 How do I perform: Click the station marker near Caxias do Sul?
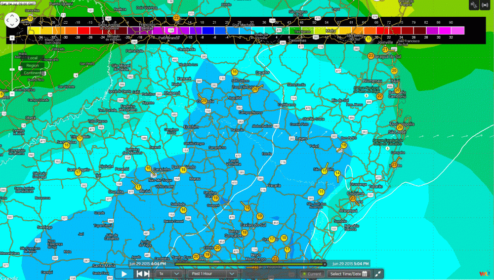pyautogui.click(x=260, y=216)
